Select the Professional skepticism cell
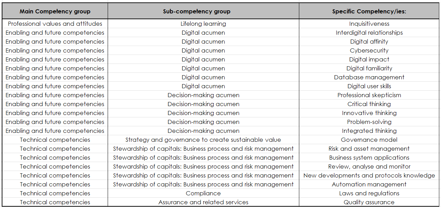The image size is (441, 207). 369,95
